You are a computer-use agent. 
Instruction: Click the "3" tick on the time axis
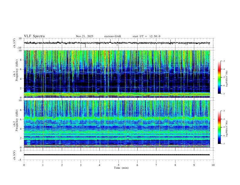coord(81,165)
